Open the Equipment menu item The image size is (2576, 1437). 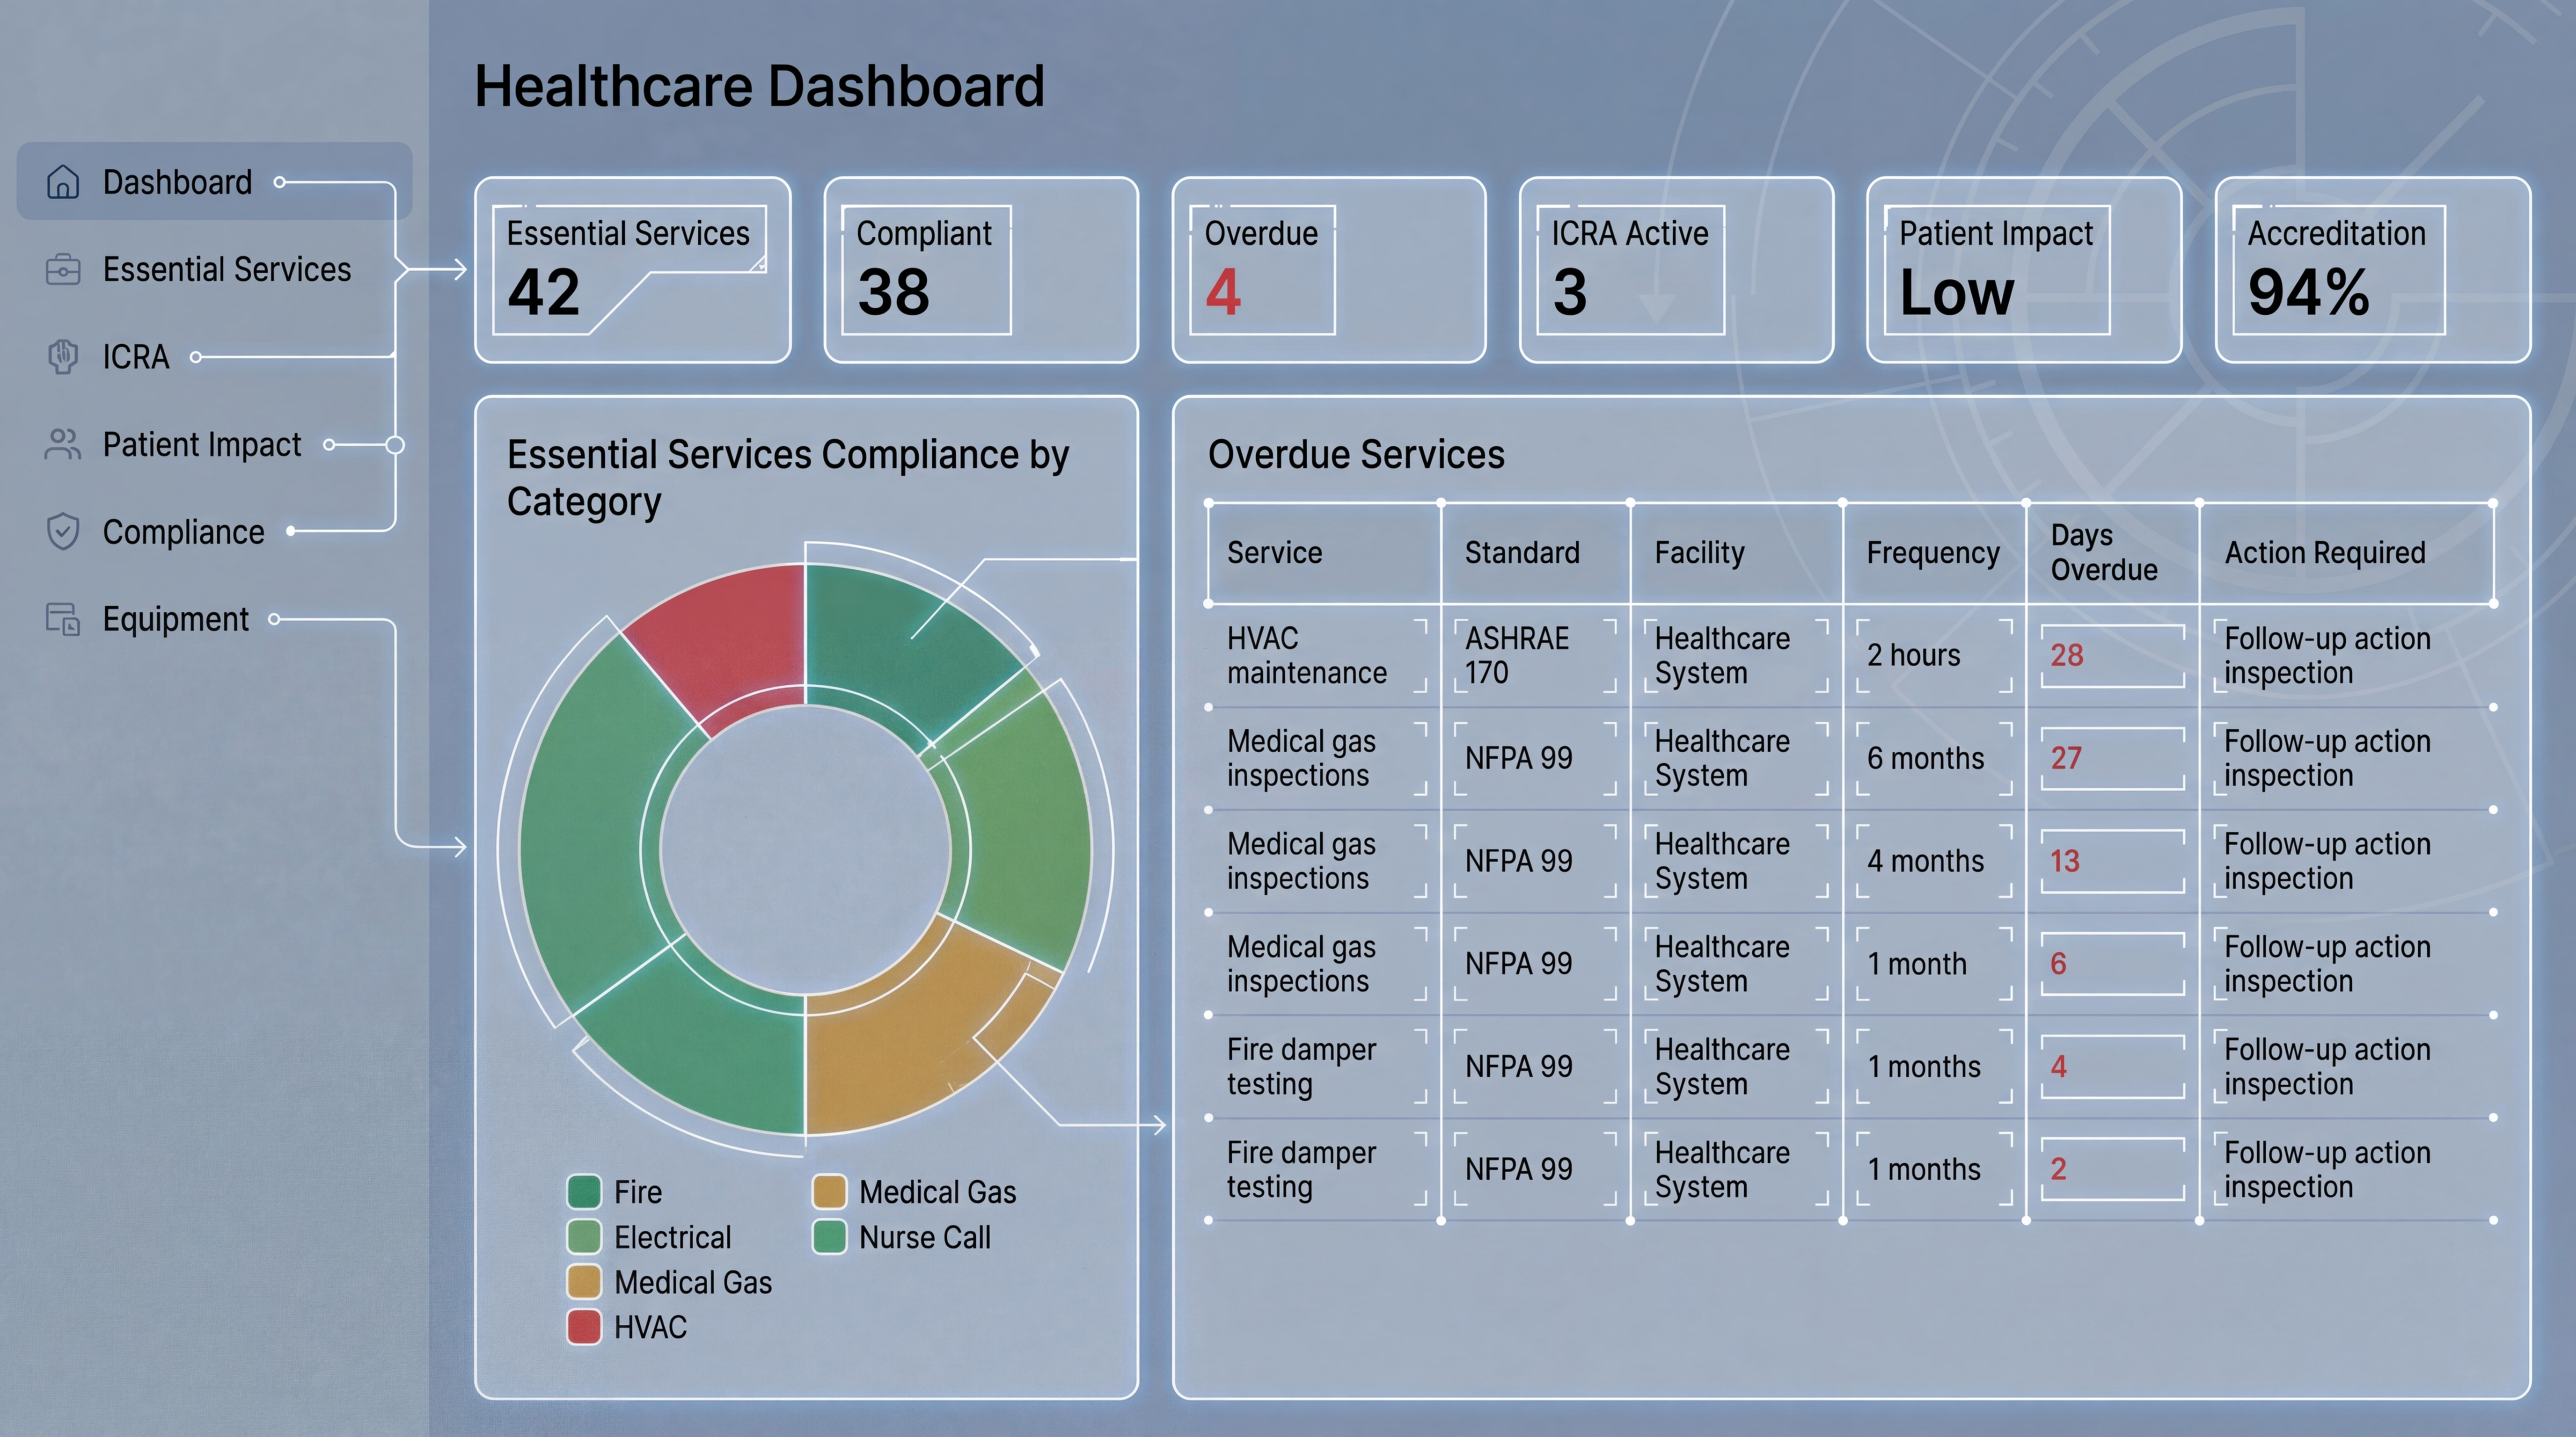pos(175,620)
